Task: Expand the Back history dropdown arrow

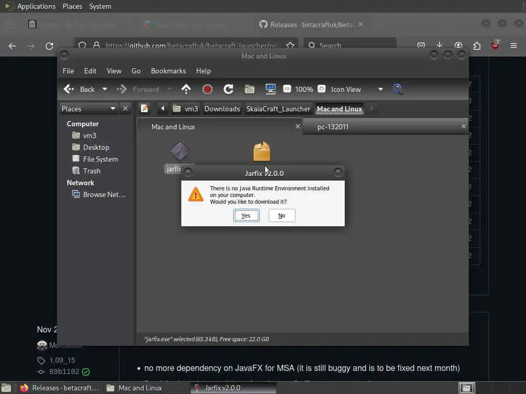Action: coord(105,89)
